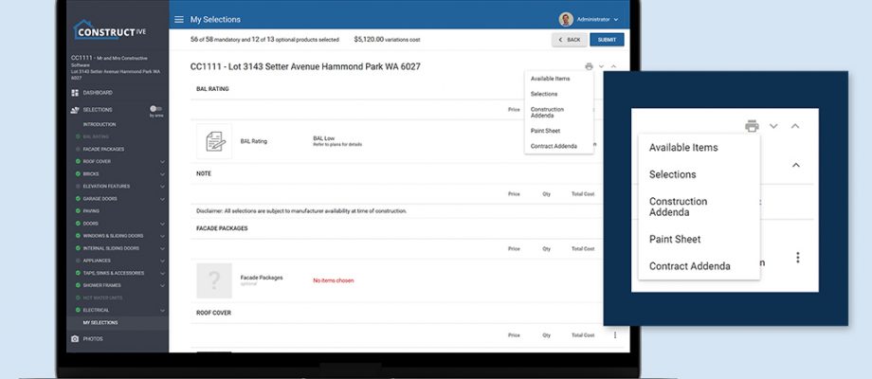872x379 pixels.
Task: Click the Selections icon in the sidebar
Action: point(75,110)
